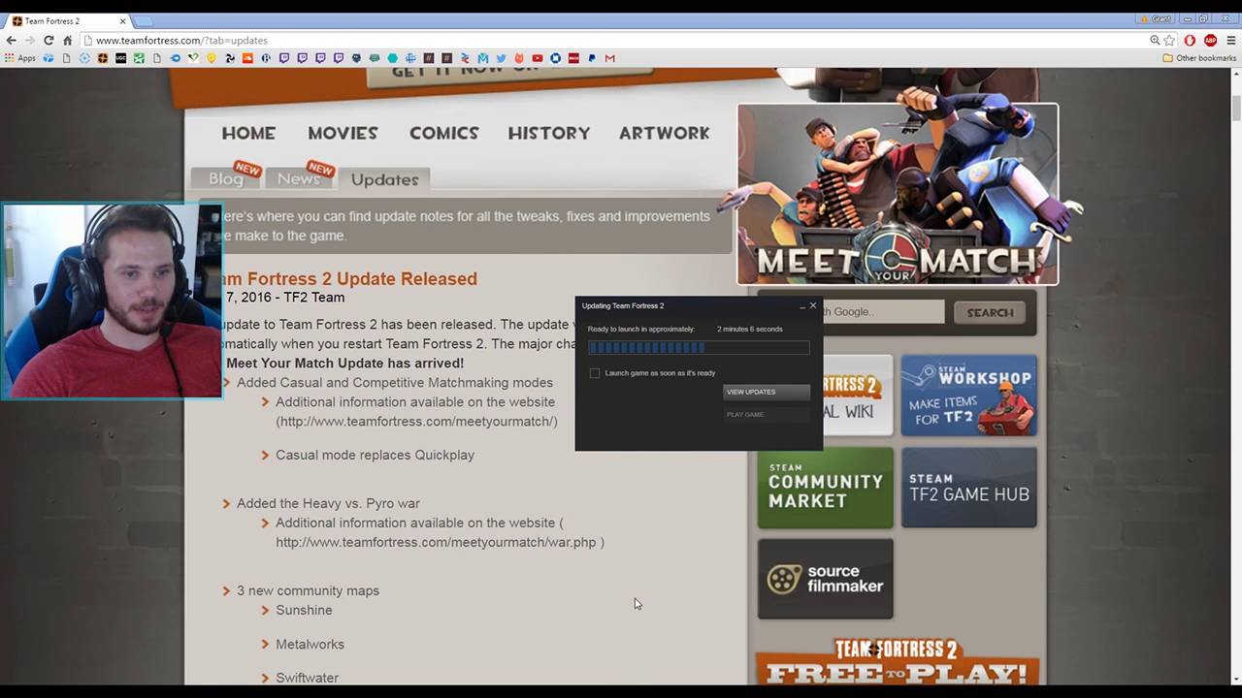Follow the meetyourmatch/war.php link
1242x698 pixels.
tap(436, 542)
